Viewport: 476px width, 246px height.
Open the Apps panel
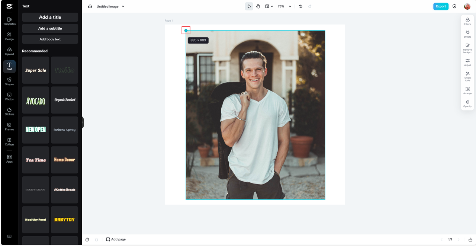(9, 159)
